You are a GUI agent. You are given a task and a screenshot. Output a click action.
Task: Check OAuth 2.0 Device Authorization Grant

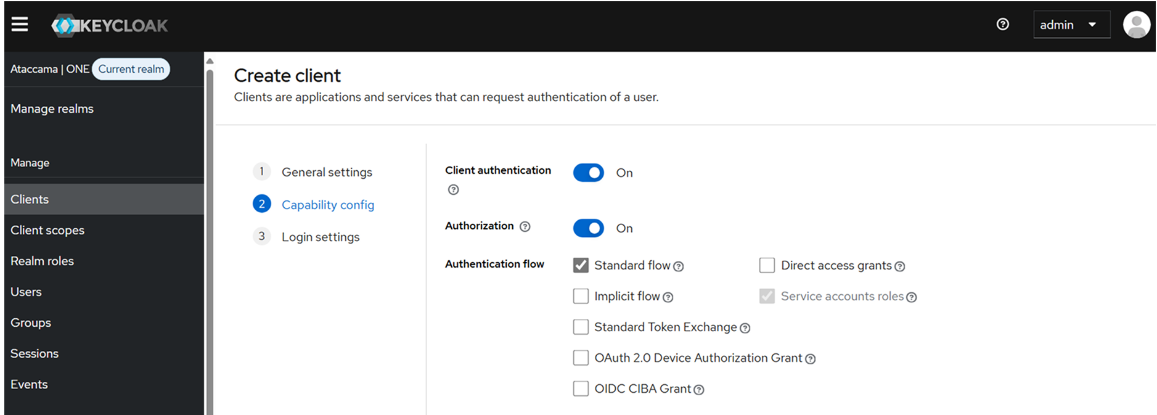click(581, 358)
